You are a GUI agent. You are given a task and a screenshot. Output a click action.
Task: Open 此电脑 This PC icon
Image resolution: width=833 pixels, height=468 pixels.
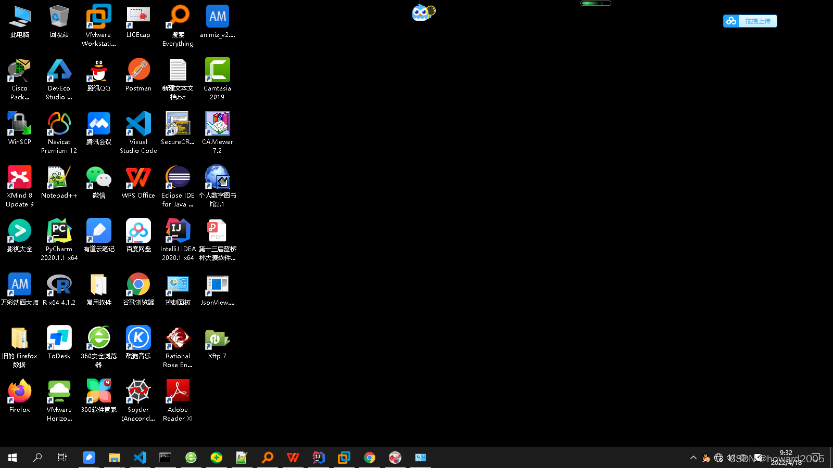point(20,21)
